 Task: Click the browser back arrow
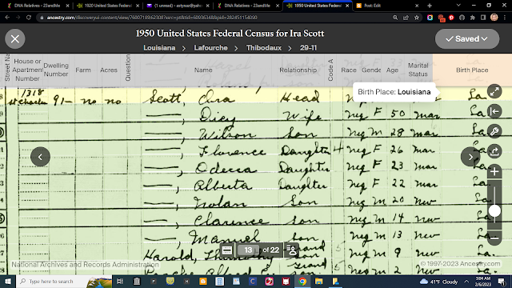pyautogui.click(x=7, y=18)
